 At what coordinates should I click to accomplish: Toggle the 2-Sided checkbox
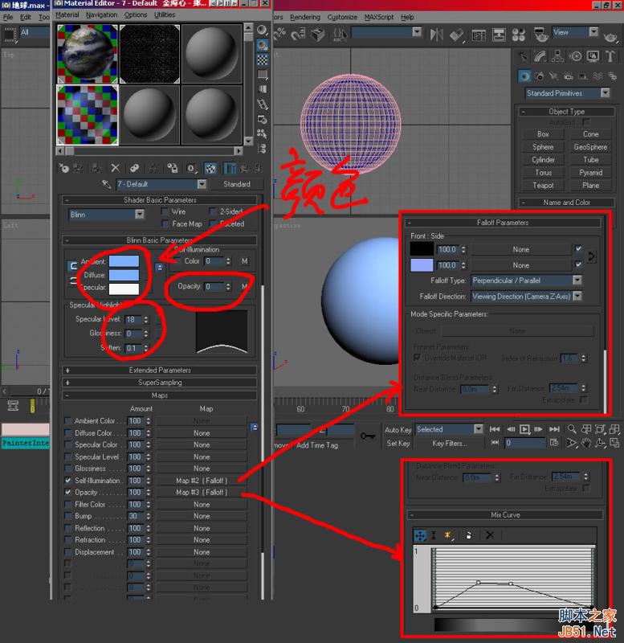[x=213, y=211]
